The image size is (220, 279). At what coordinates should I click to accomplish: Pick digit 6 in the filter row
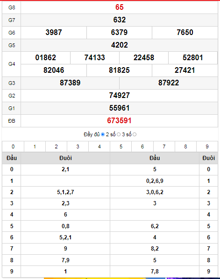click(142, 146)
